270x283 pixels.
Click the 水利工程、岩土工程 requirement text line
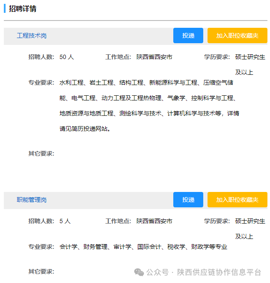click(x=146, y=83)
